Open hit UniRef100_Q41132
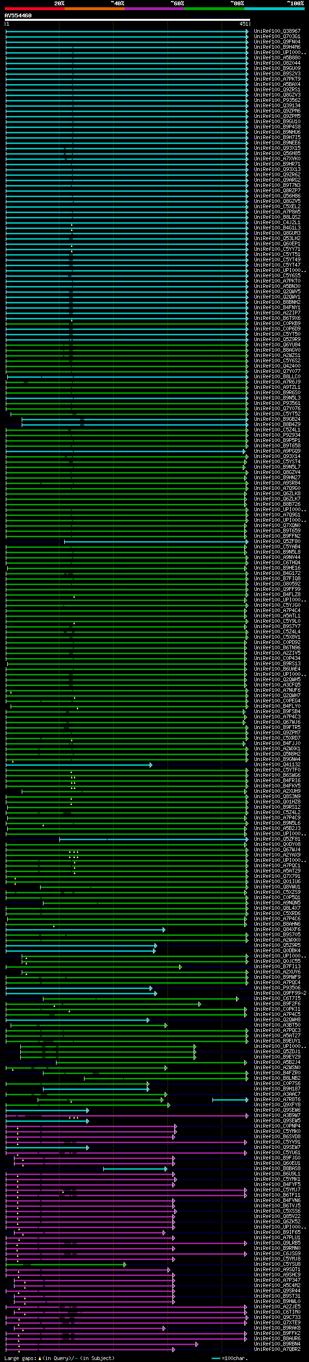The image size is (309, 1362). point(277,765)
